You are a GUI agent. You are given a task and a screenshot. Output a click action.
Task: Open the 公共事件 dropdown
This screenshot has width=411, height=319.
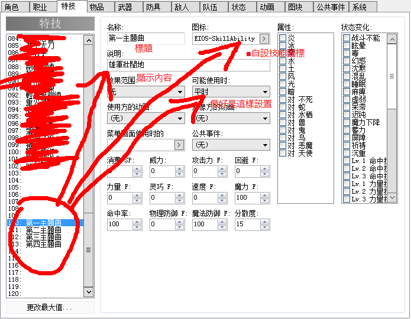click(231, 145)
